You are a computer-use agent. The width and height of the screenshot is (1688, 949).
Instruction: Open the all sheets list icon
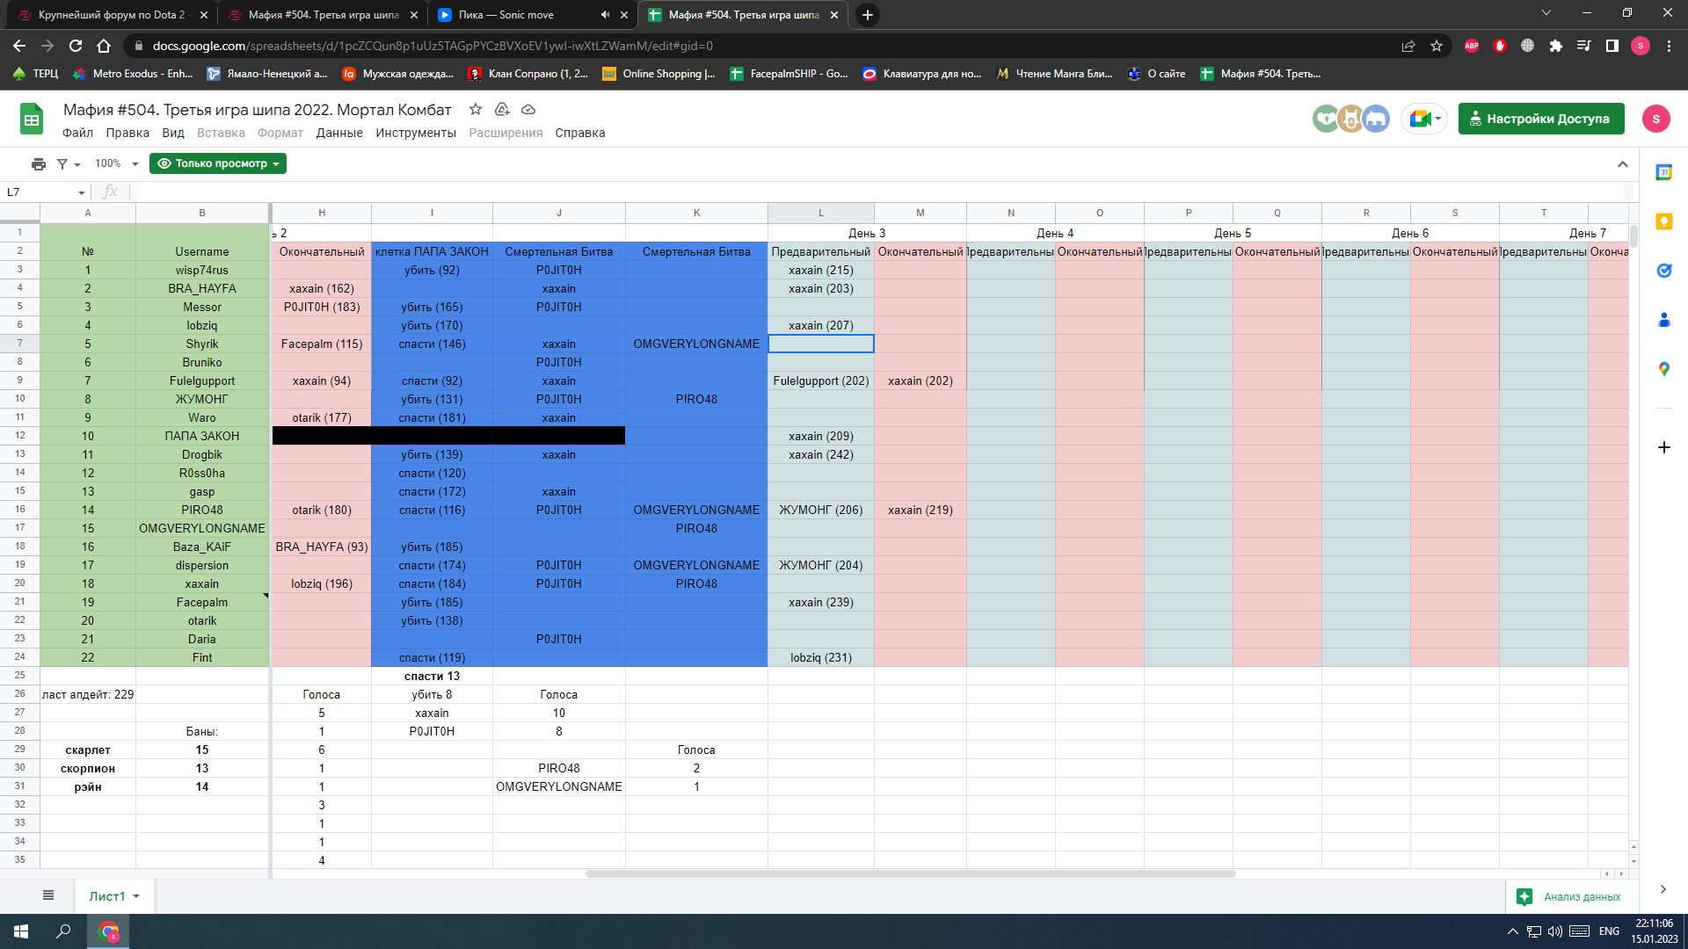pos(48,895)
